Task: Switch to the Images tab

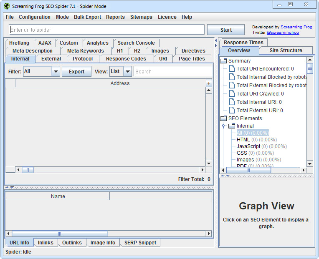Action: [160, 51]
